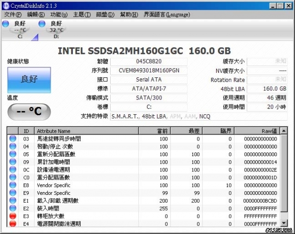Open the 功能(u) menu

(x=59, y=14)
